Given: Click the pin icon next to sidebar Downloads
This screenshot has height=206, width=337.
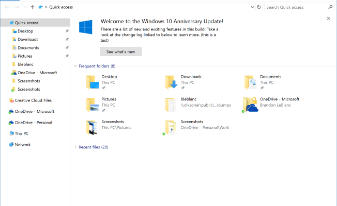Looking at the screenshot, I should tap(67, 40).
